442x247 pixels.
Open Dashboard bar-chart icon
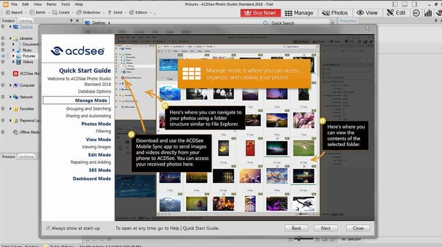click(x=428, y=13)
